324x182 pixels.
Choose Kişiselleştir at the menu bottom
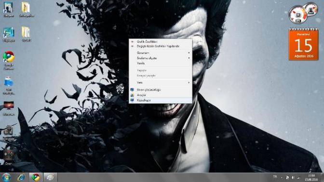pyautogui.click(x=161, y=100)
